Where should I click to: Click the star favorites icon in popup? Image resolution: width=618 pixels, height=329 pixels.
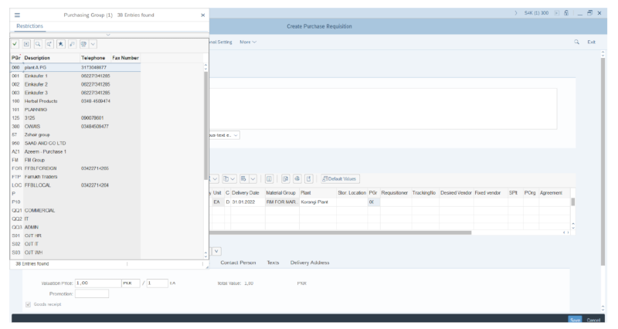pos(60,46)
